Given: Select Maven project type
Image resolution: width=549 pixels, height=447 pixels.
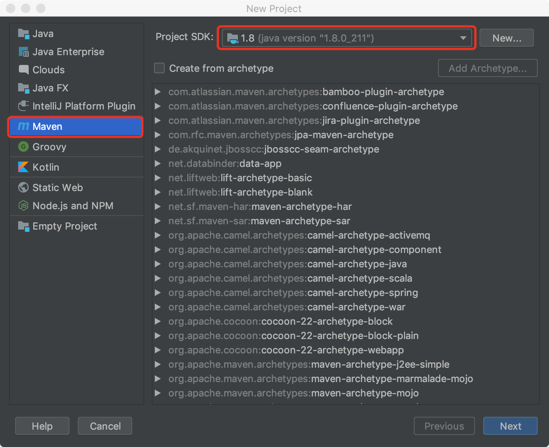Looking at the screenshot, I should [77, 126].
